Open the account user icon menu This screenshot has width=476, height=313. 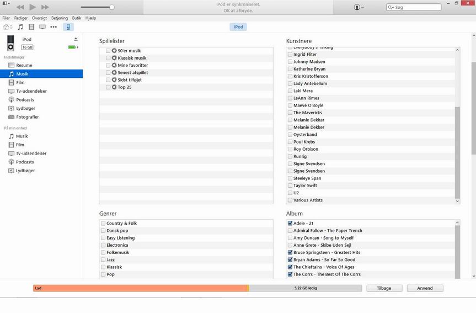coord(359,7)
